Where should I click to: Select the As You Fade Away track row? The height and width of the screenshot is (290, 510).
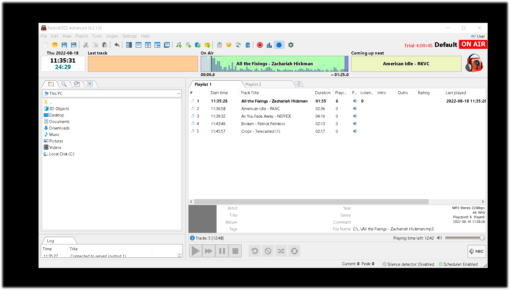click(x=266, y=116)
